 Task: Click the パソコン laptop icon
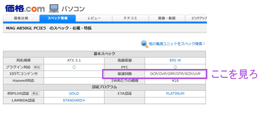(54, 8)
